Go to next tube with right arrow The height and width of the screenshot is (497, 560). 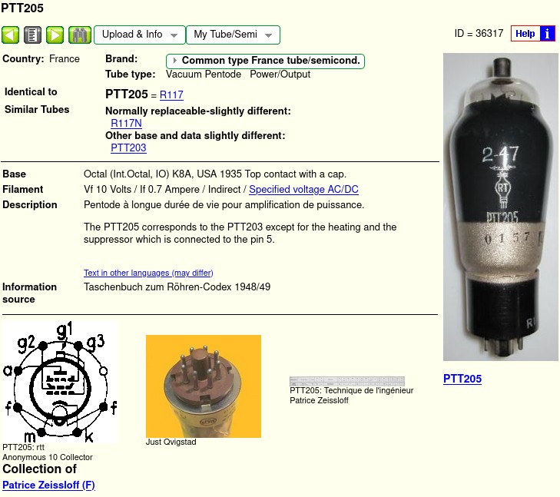pos(55,35)
